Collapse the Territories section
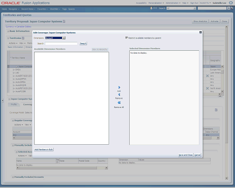The width and height of the screenshot is (235, 188). (8, 38)
